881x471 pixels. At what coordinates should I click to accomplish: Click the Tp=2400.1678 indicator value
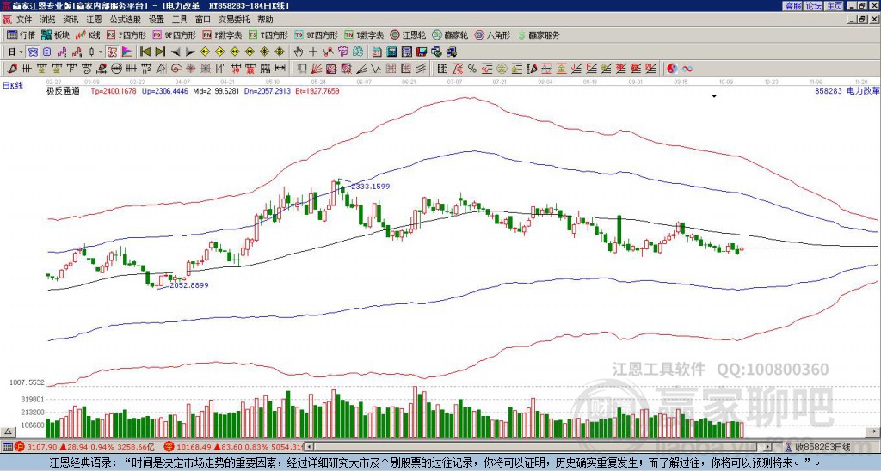114,90
